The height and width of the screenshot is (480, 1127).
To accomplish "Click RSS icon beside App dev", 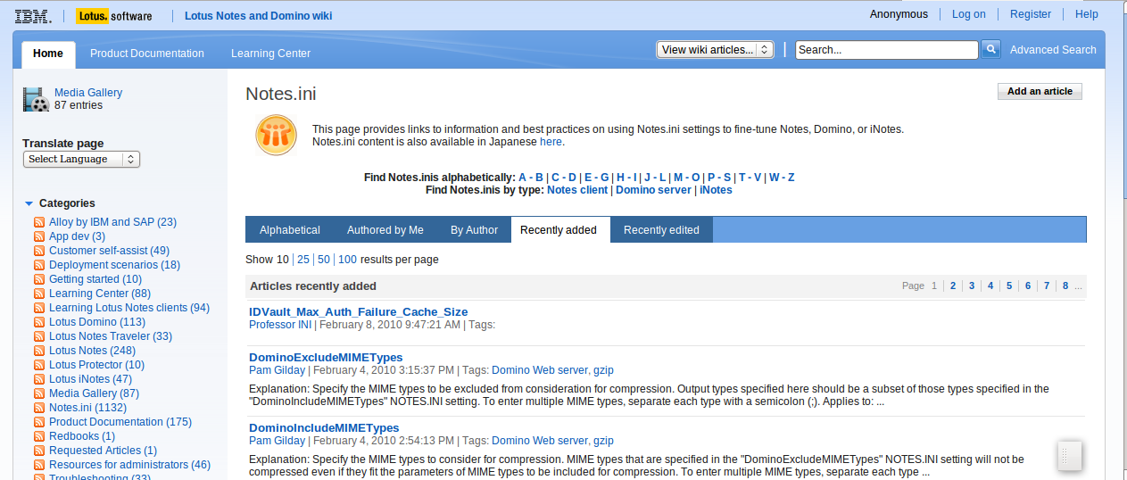I will (x=39, y=236).
